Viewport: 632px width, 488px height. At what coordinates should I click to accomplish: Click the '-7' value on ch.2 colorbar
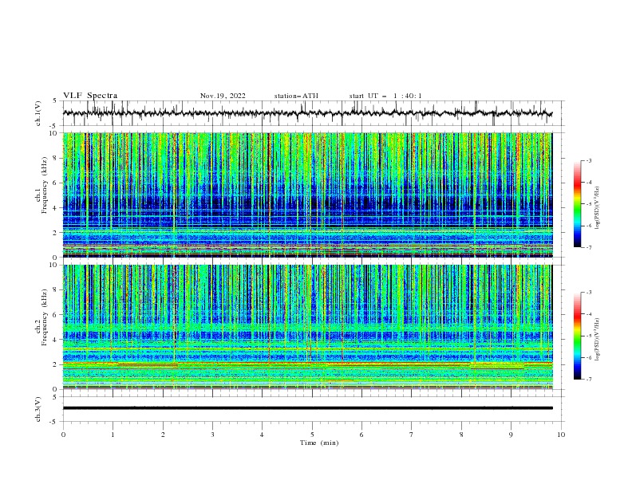coord(588,379)
